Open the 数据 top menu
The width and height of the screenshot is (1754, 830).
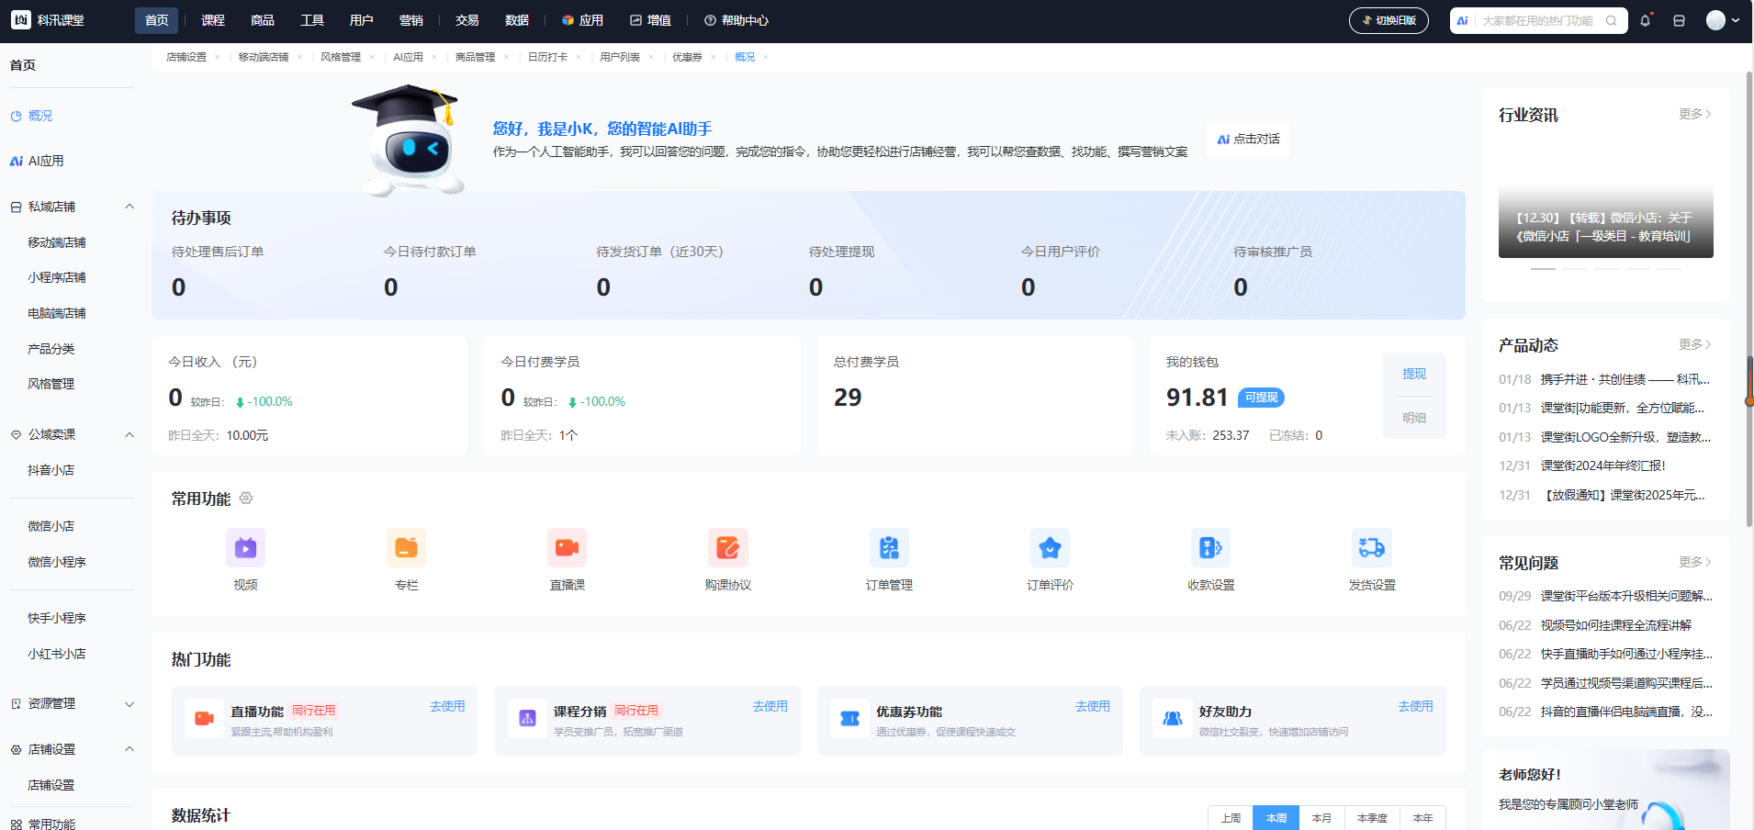(x=517, y=20)
